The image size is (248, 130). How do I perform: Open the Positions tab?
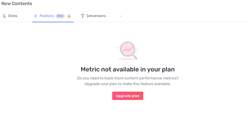[x=53, y=16]
